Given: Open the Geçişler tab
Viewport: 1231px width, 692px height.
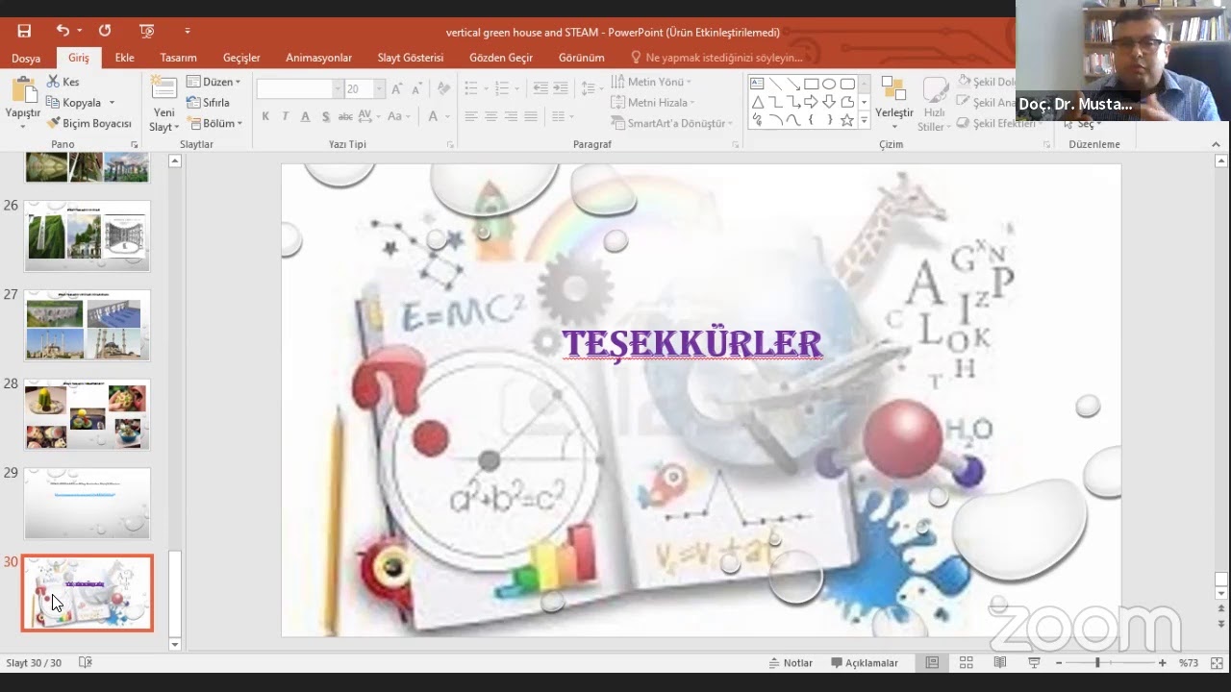Looking at the screenshot, I should pyautogui.click(x=241, y=58).
